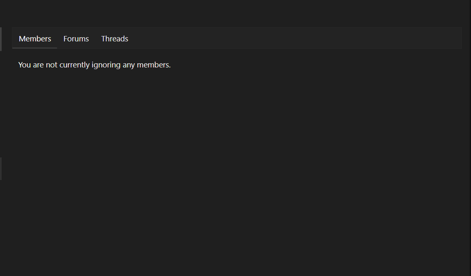The width and height of the screenshot is (471, 276).
Task: Switch to the Forums tab
Action: pyautogui.click(x=76, y=39)
